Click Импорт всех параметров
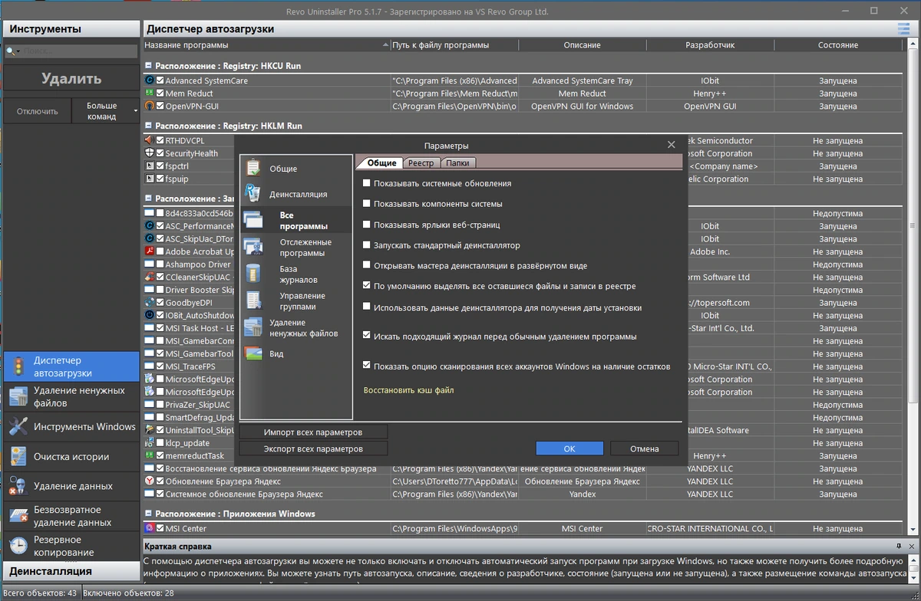Viewport: 921px width, 601px height. pyautogui.click(x=313, y=432)
